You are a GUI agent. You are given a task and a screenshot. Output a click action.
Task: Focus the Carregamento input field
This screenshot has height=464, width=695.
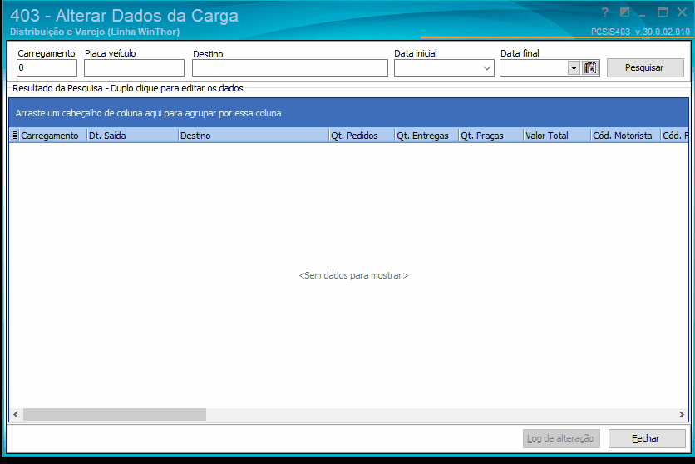tap(47, 68)
